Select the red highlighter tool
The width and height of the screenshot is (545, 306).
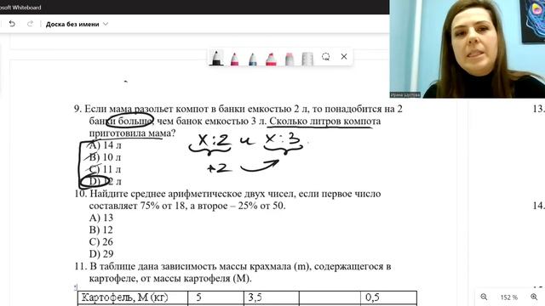coord(271,59)
